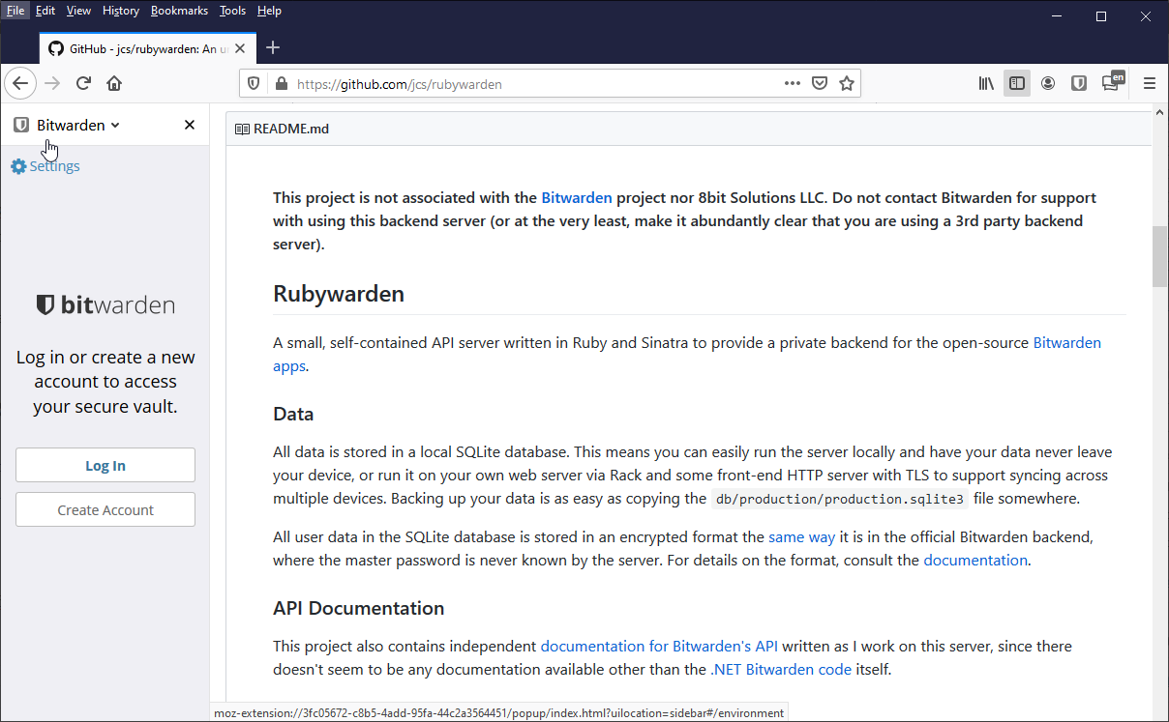Click the README.md file icon
Screen dimensions: 1169x722
point(242,129)
